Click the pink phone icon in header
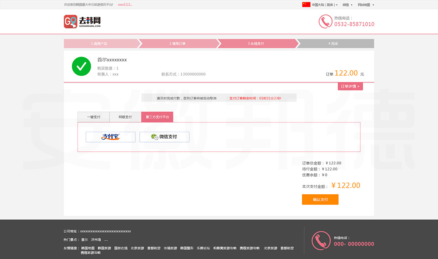Viewport: 438px width, 259px height. point(325,21)
